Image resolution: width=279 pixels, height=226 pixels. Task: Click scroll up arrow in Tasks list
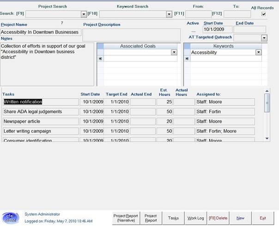click(x=267, y=91)
